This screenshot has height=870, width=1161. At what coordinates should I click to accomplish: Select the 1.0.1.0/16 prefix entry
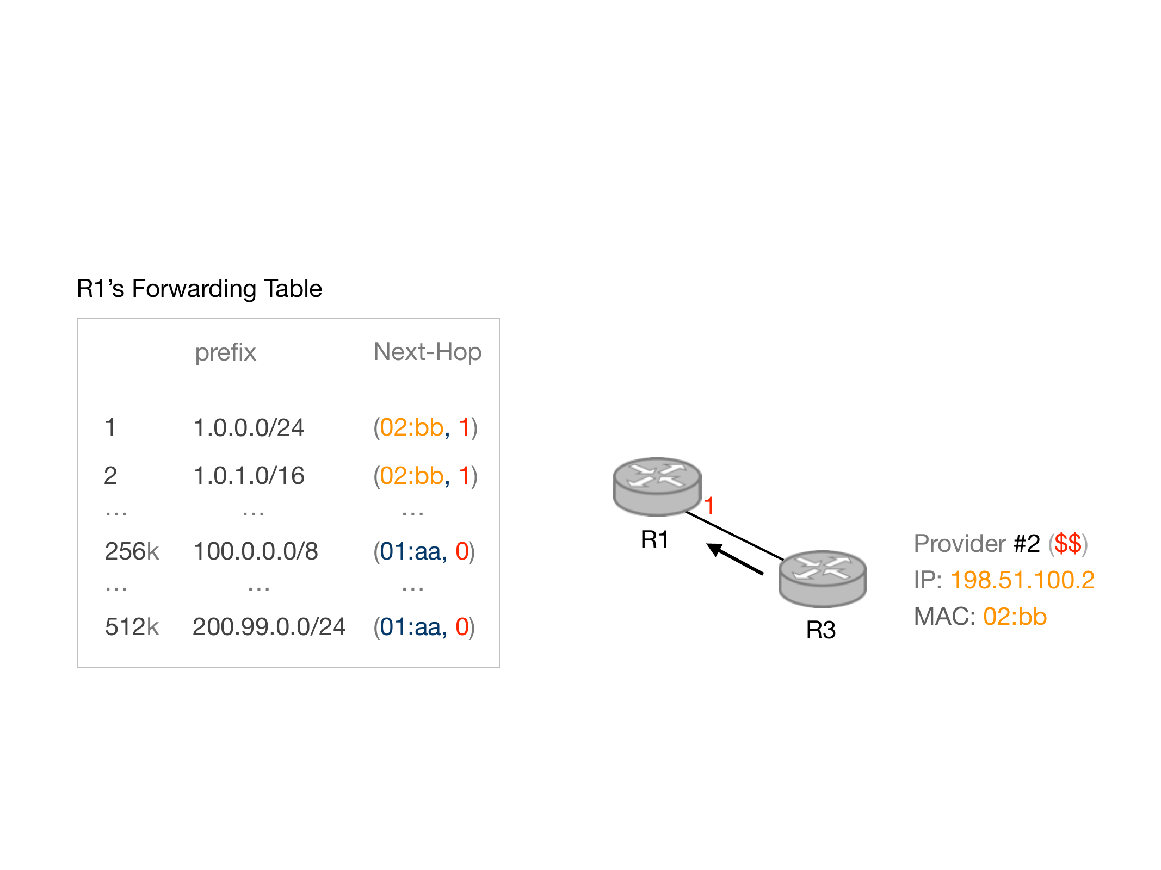click(x=249, y=476)
